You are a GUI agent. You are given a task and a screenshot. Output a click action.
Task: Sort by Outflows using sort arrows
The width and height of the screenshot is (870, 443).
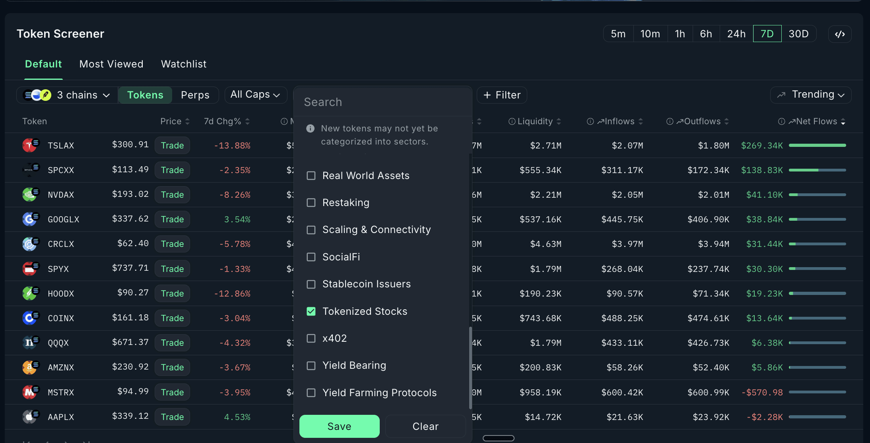pyautogui.click(x=726, y=121)
